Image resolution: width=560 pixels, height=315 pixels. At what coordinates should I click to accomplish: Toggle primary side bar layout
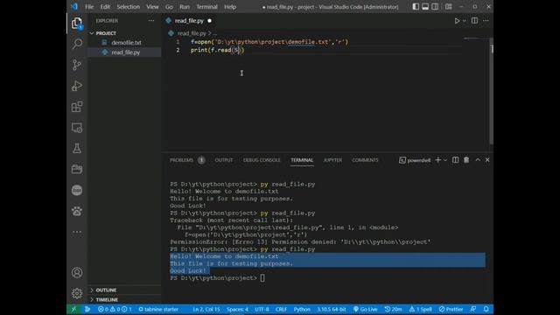tap(416, 7)
